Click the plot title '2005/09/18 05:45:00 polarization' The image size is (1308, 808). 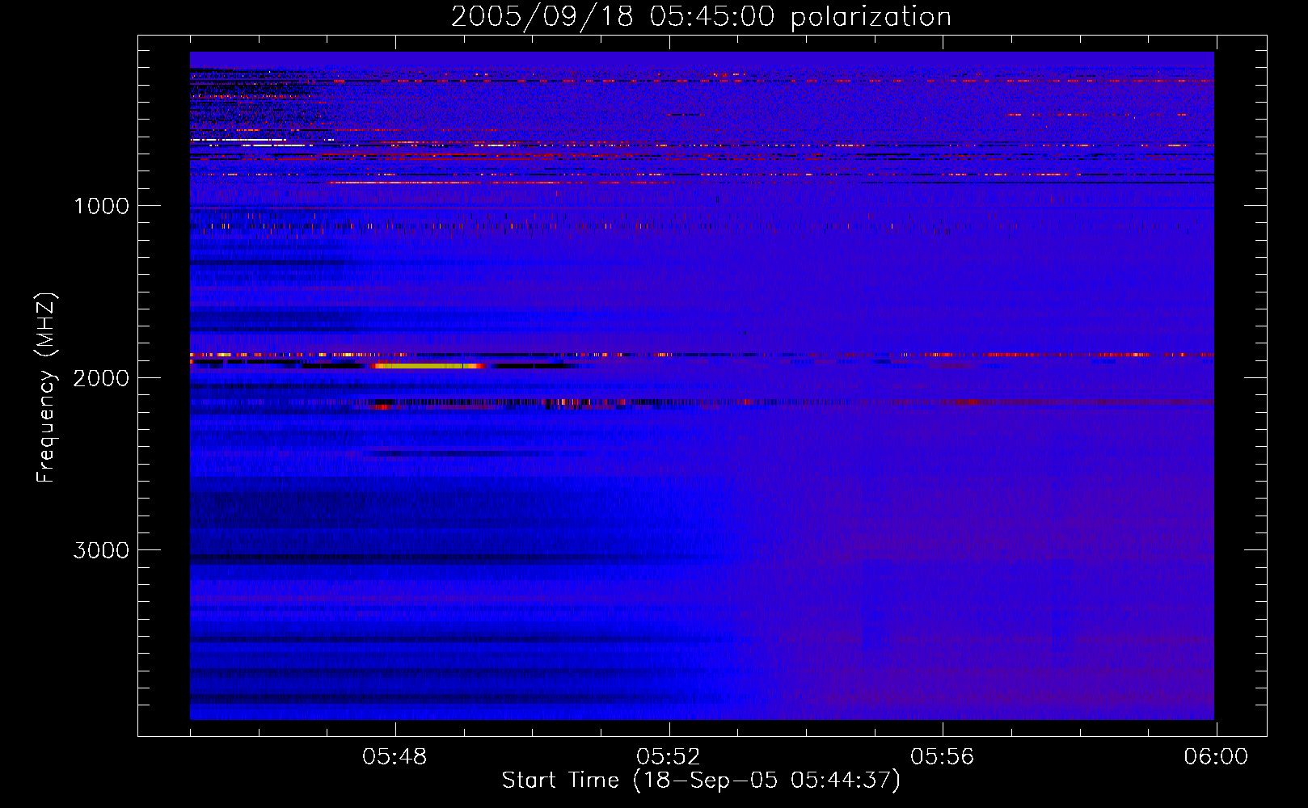701,17
